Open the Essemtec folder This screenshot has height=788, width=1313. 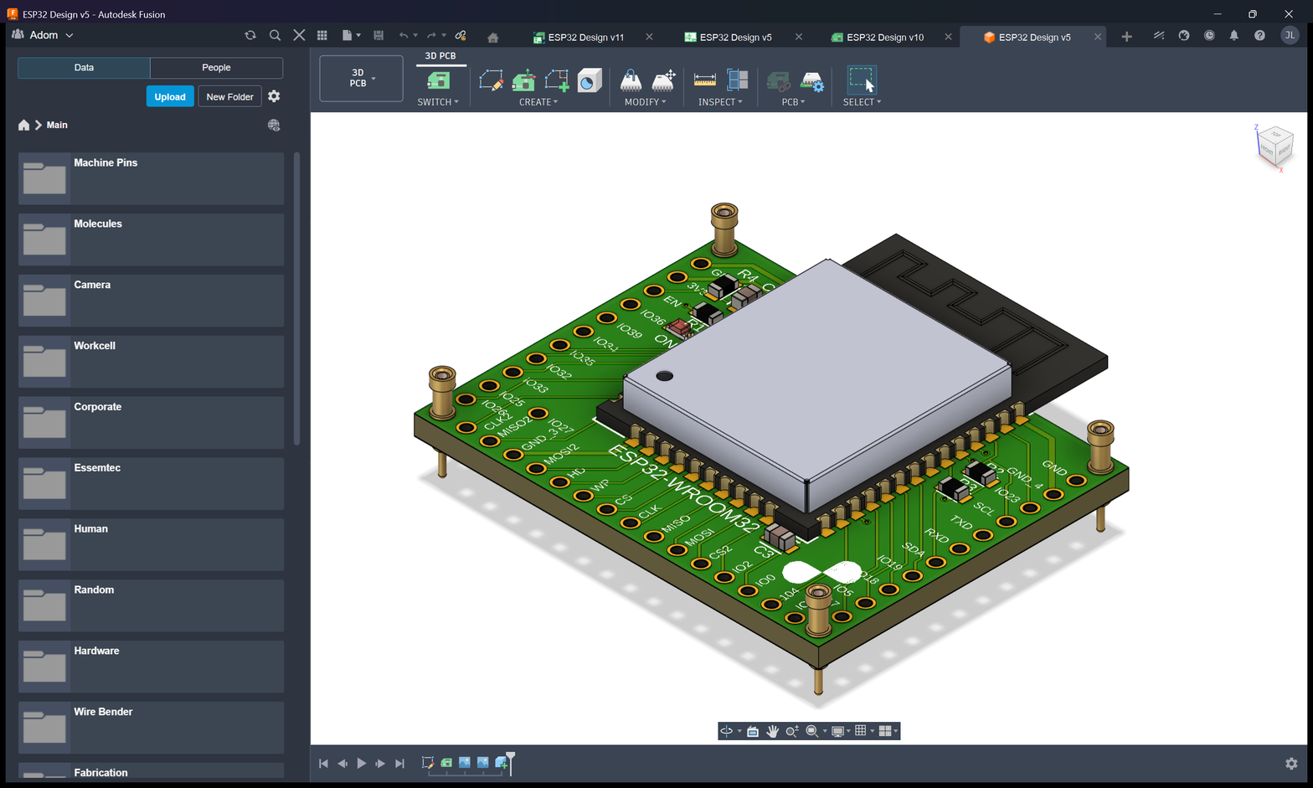coord(151,483)
